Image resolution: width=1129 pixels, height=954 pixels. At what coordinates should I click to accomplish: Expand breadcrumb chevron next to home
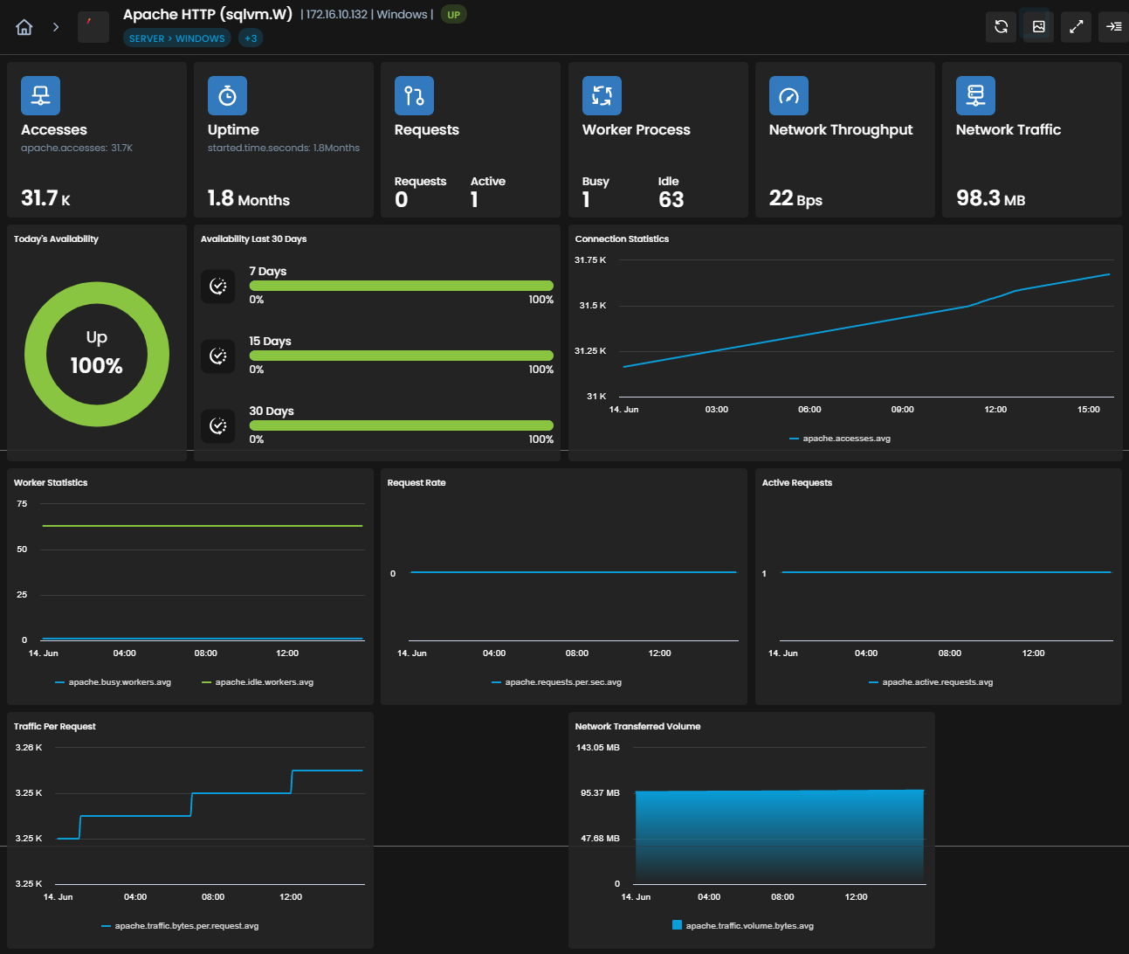pos(56,27)
